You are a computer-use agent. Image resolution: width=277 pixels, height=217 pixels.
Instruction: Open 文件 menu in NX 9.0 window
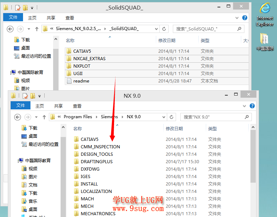21,105
